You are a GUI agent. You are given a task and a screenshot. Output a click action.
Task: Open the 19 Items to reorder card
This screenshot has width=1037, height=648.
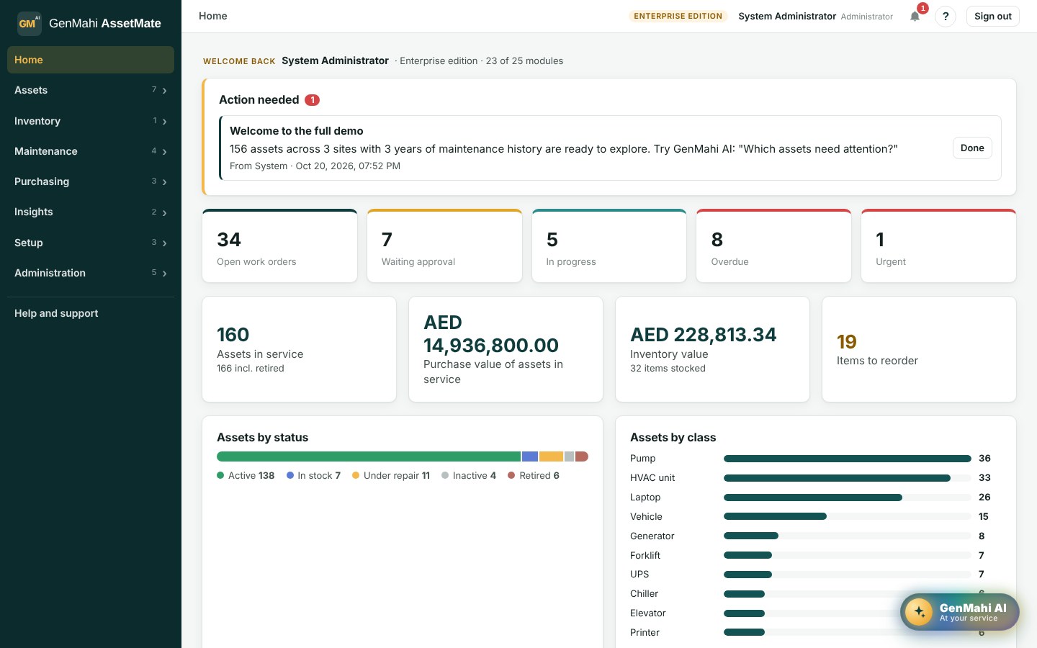pyautogui.click(x=919, y=349)
